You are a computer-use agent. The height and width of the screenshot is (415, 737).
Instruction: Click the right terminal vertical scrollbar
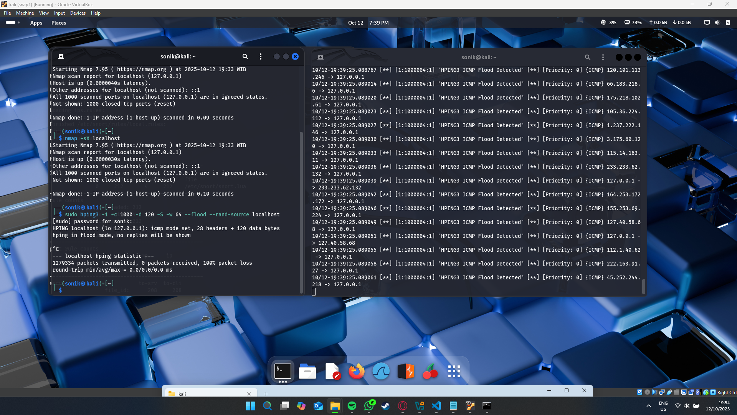(644, 287)
